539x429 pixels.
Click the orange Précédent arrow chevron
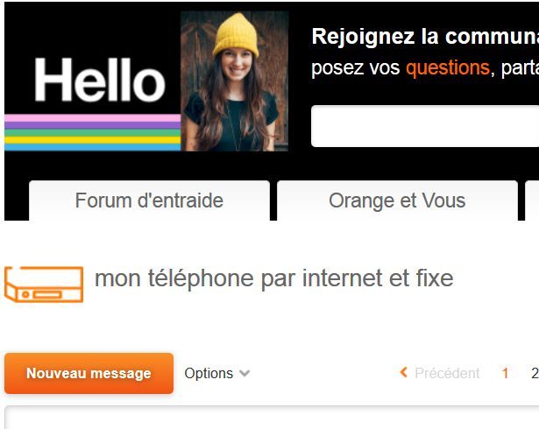[404, 372]
